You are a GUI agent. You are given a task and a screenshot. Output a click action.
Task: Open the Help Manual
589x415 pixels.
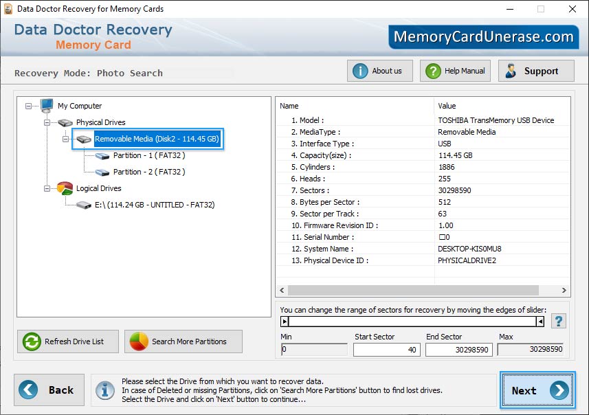click(455, 71)
